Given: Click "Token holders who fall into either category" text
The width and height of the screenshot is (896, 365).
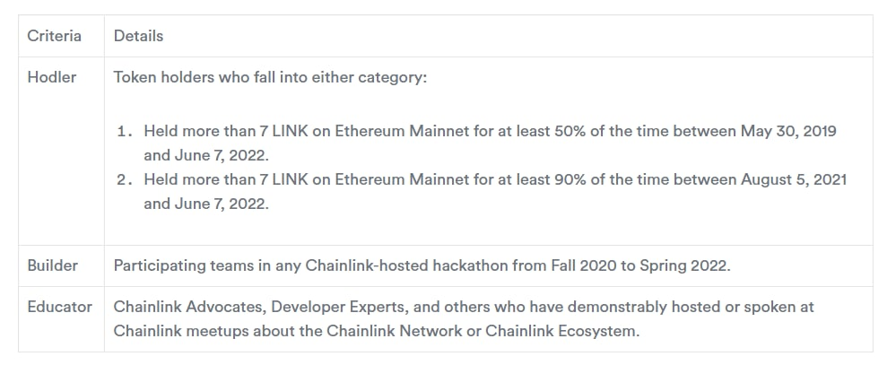Looking at the screenshot, I should coord(270,77).
